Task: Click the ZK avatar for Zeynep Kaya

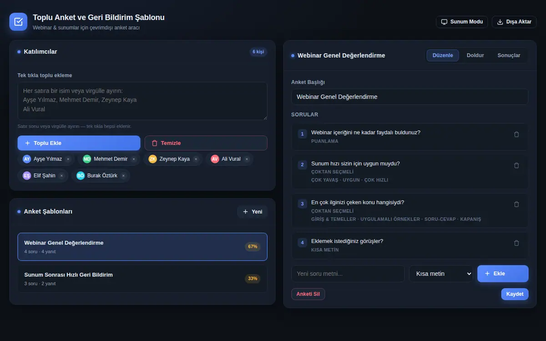Action: click(x=152, y=159)
